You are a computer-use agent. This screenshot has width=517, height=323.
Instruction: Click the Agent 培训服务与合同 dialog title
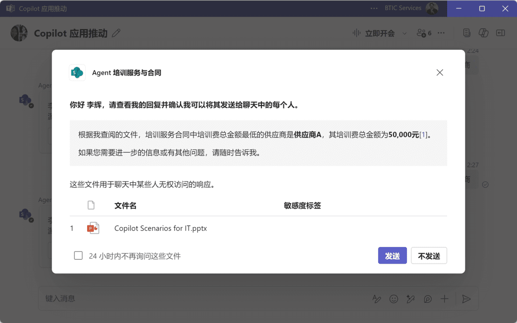[126, 73]
